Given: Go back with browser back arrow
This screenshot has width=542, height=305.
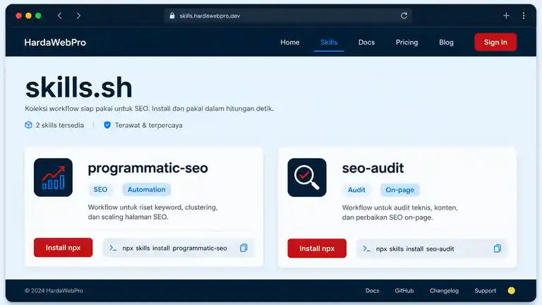Looking at the screenshot, I should [x=59, y=16].
